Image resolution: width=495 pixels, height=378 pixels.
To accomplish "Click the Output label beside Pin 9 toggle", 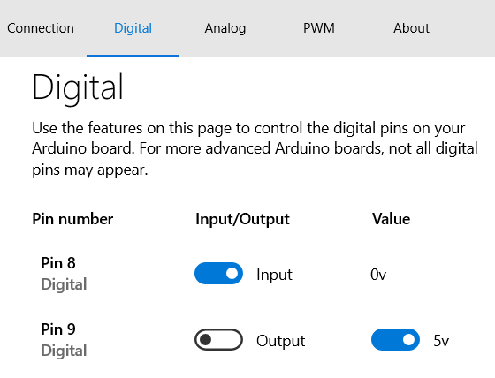I will tap(281, 341).
